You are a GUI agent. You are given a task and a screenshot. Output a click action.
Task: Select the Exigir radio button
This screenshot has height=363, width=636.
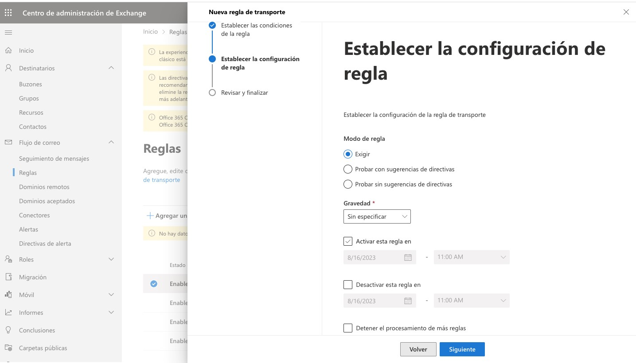(348, 154)
